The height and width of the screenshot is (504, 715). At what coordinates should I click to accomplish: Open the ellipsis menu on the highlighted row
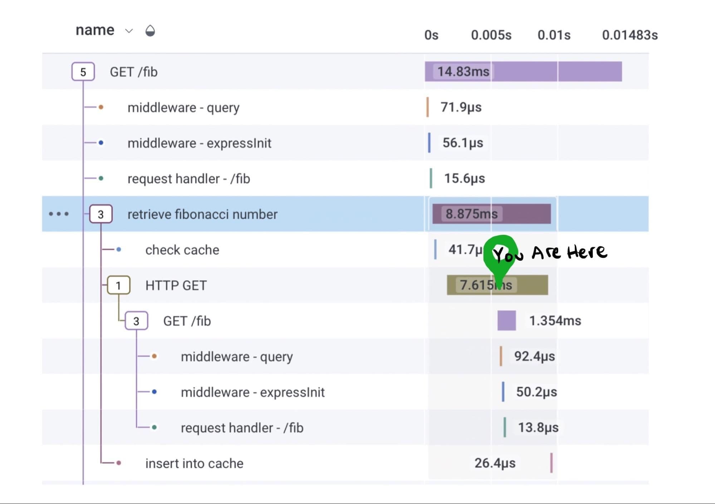coord(58,214)
